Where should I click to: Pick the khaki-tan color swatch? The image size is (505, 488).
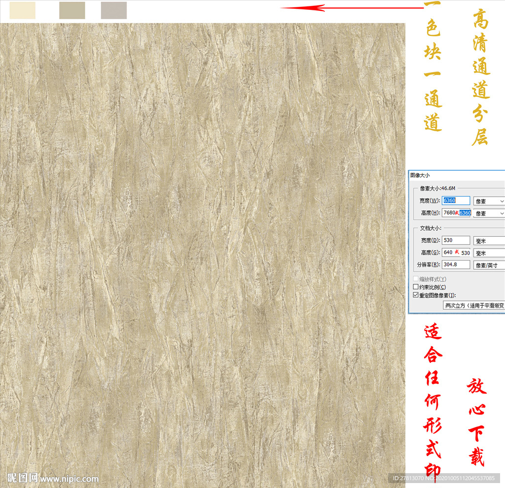point(72,10)
